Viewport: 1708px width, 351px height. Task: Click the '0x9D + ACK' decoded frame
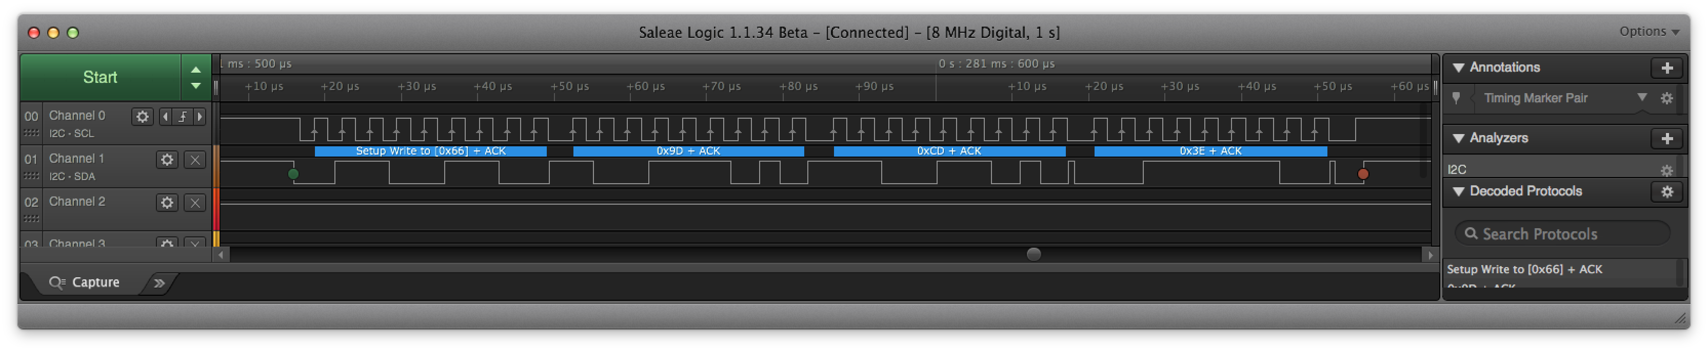pos(688,151)
